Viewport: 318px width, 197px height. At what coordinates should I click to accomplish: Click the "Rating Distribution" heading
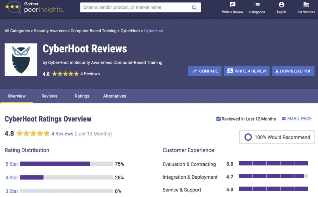pos(27,150)
